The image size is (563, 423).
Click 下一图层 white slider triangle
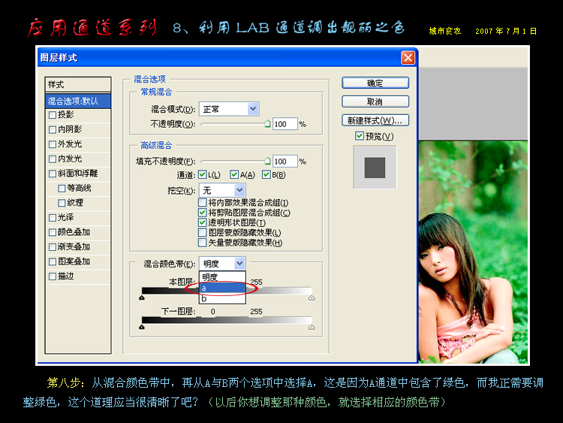(312, 327)
